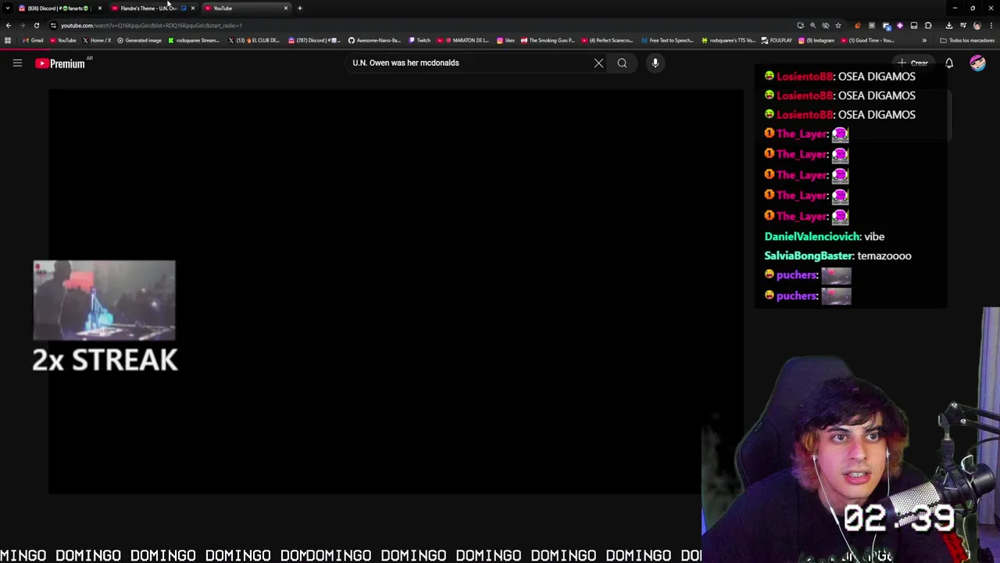Open the media controls toolbar icon
Image resolution: width=1000 pixels, height=563 pixels.
pyautogui.click(x=963, y=25)
